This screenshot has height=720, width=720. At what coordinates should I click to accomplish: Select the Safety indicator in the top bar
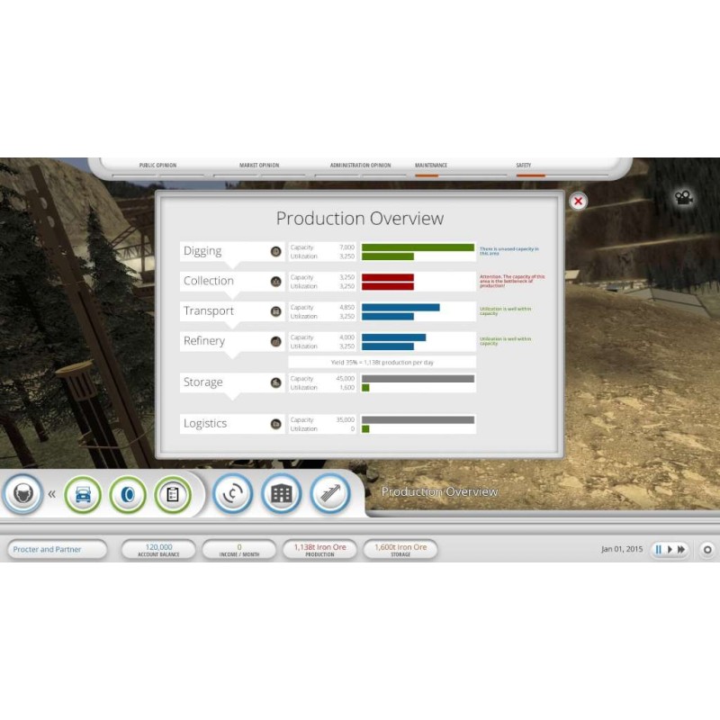(x=524, y=167)
